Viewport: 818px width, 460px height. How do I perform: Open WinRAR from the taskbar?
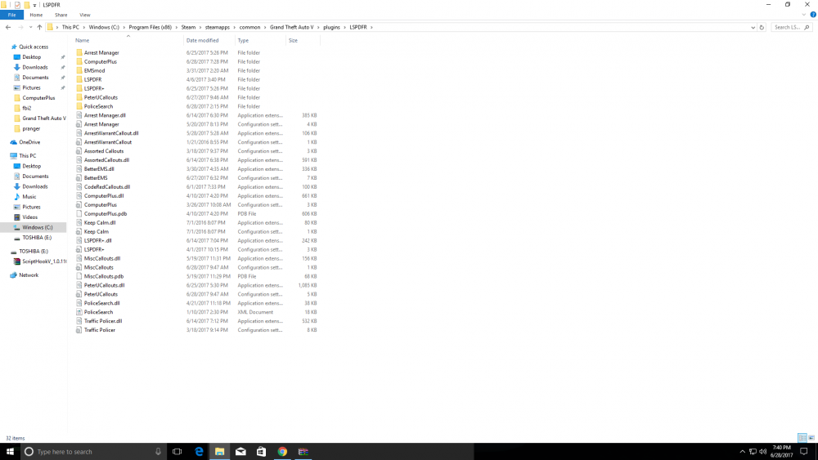coord(303,452)
